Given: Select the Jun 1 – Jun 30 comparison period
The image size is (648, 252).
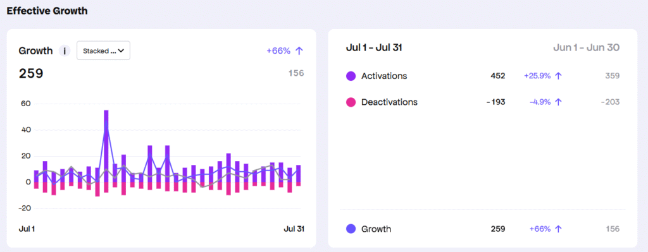Looking at the screenshot, I should click(x=587, y=48).
